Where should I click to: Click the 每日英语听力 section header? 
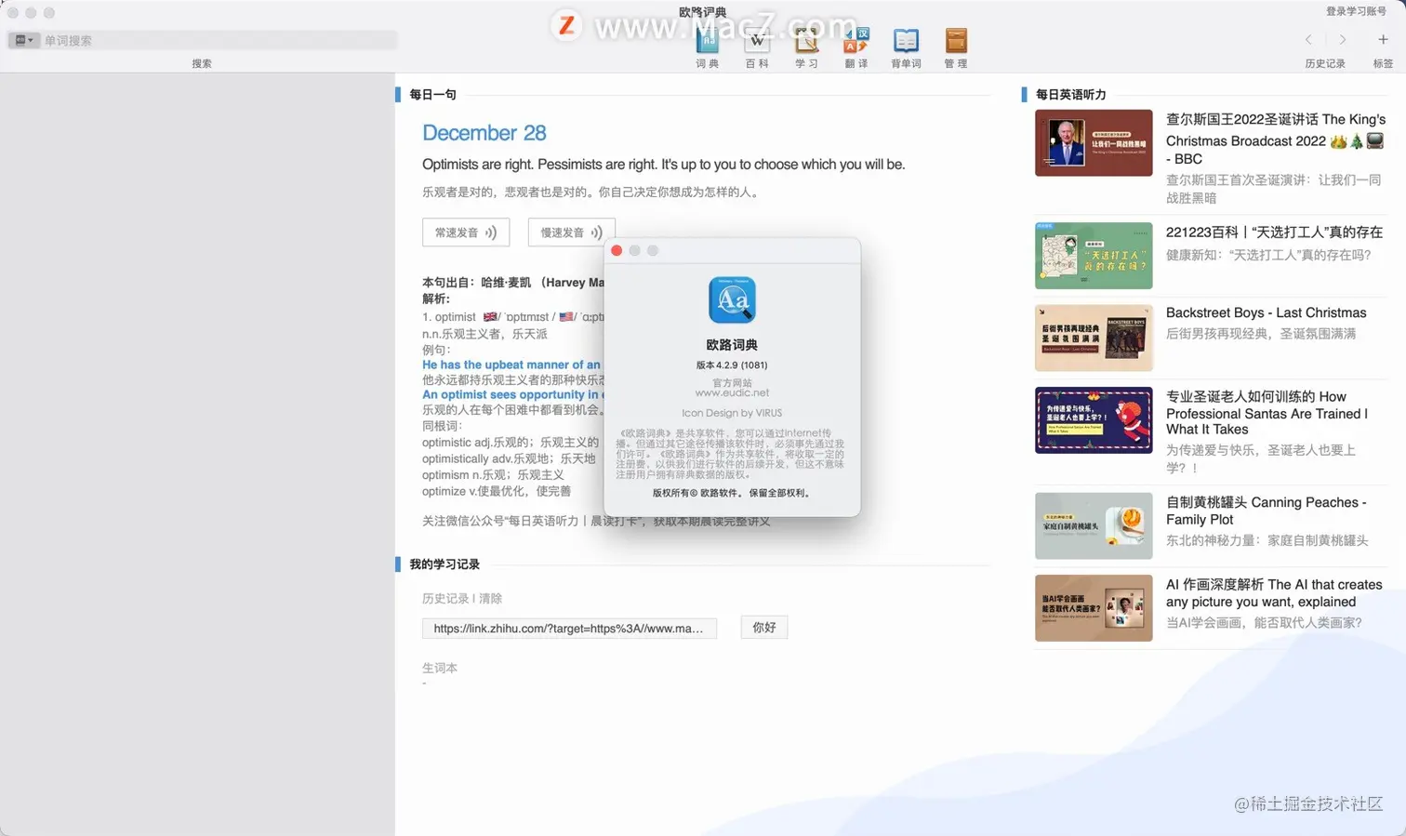click(1070, 95)
